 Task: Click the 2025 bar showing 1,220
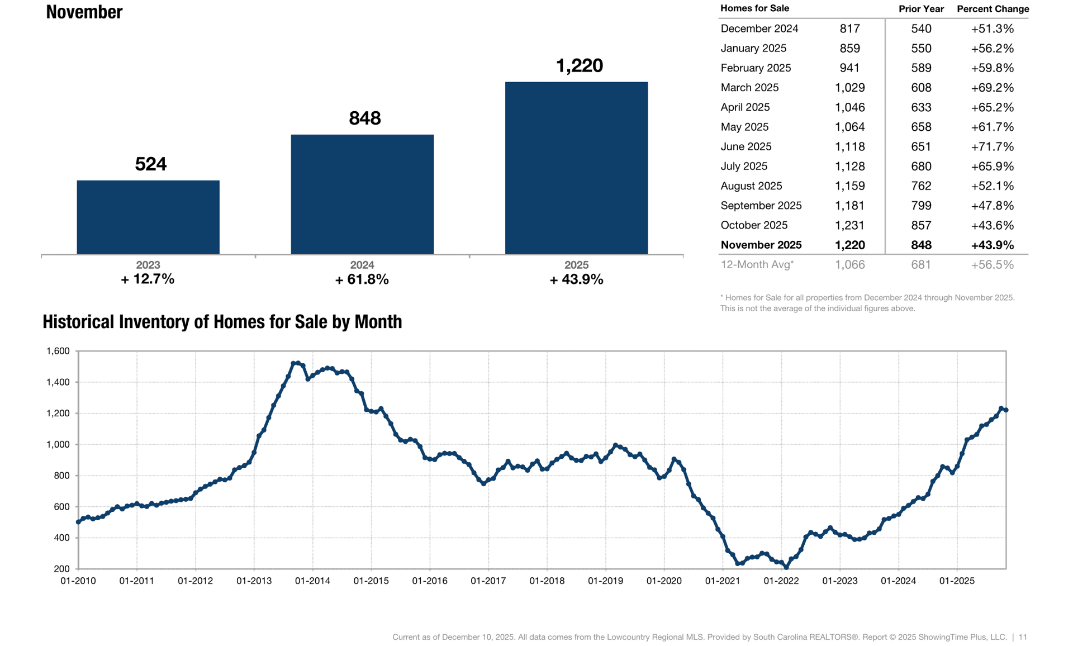click(576, 168)
